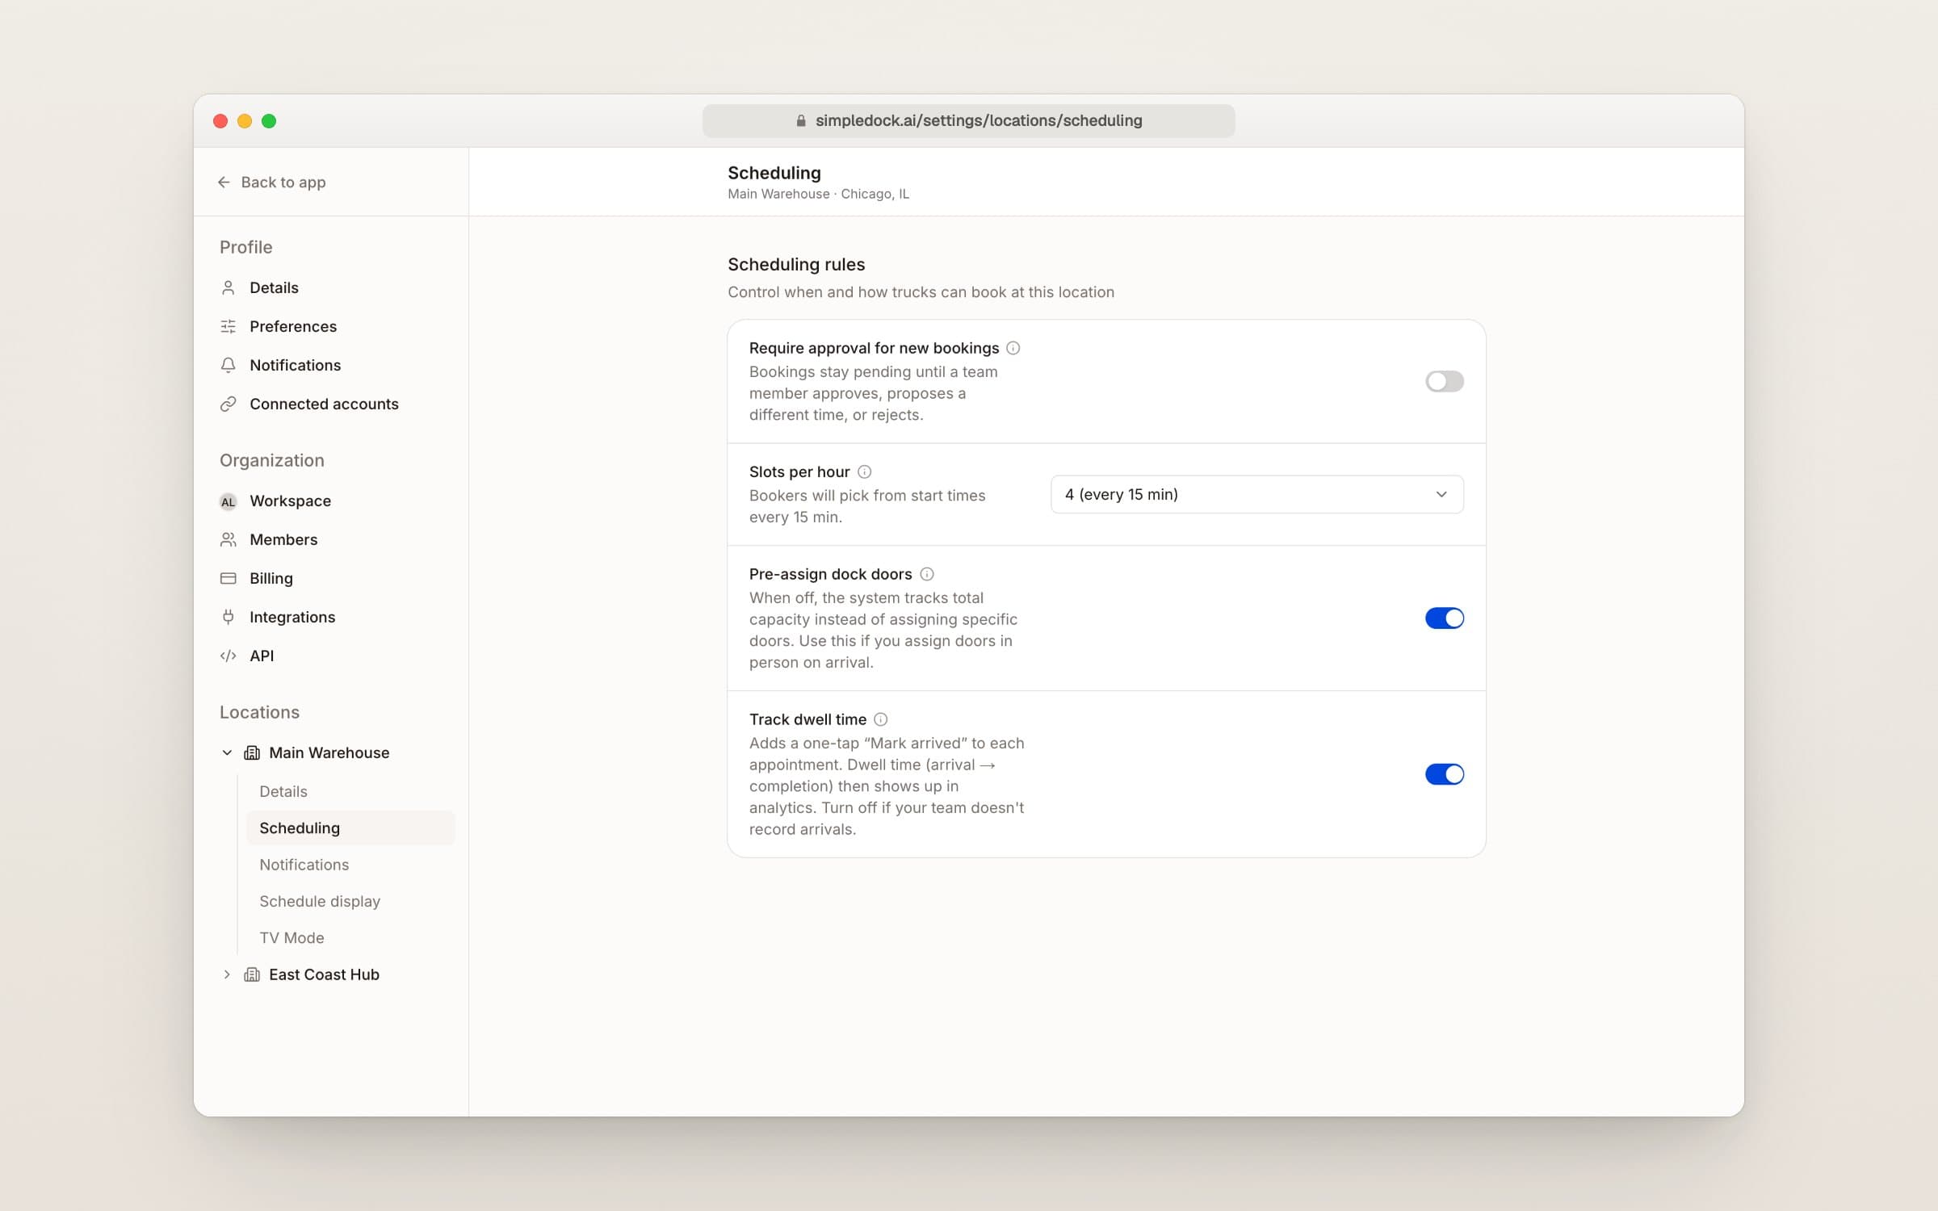
Task: Select the Scheduling sub-item
Action: 350,828
